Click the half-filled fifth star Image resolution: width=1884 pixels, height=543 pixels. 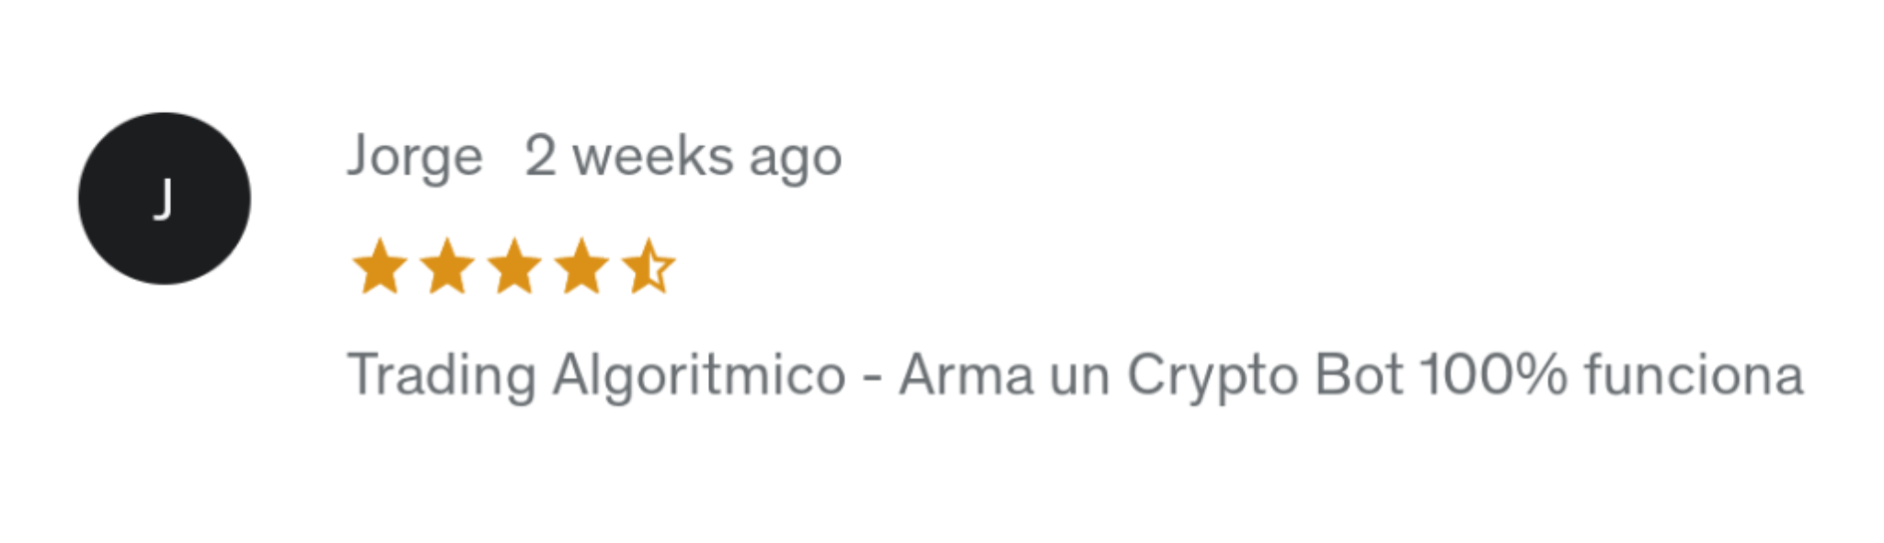point(649,266)
